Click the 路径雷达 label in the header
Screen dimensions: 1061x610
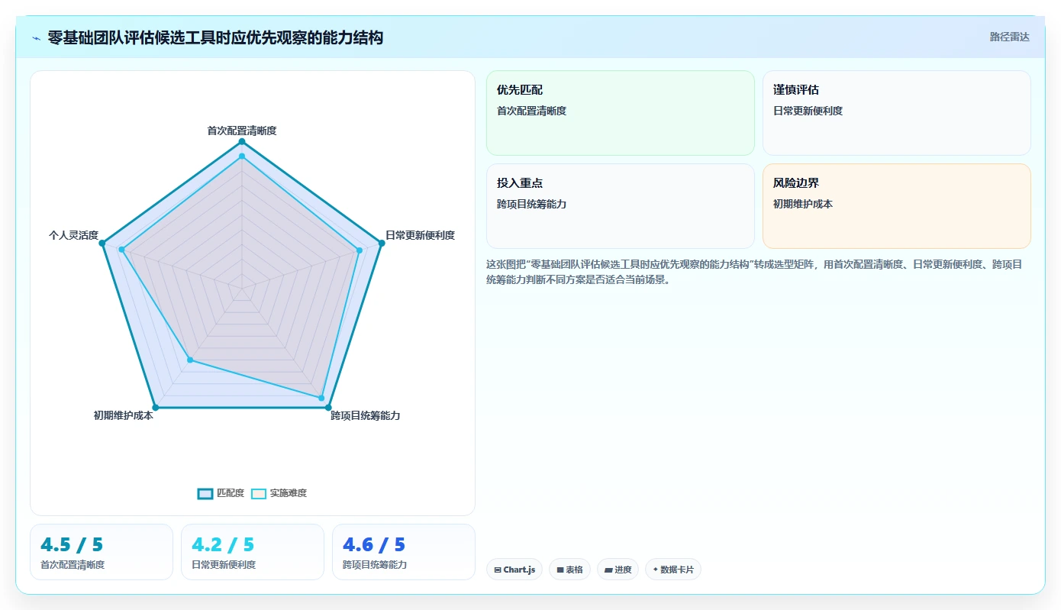[x=1009, y=37]
